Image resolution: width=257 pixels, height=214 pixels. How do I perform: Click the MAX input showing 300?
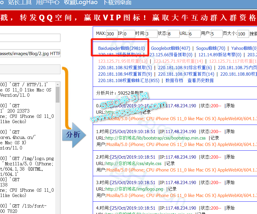coord(112,34)
